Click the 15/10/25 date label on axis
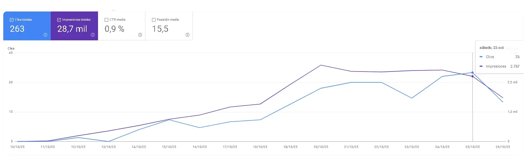This screenshot has width=526, height=164. click(169, 147)
